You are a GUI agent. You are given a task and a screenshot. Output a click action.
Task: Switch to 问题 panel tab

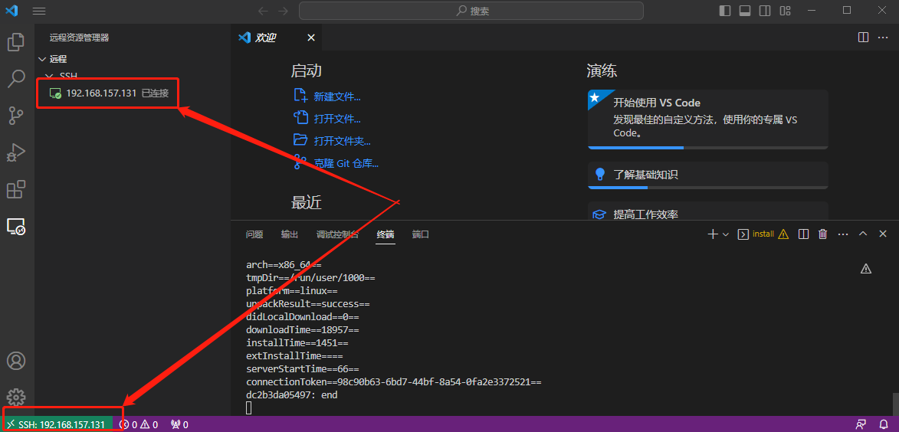pyautogui.click(x=254, y=234)
